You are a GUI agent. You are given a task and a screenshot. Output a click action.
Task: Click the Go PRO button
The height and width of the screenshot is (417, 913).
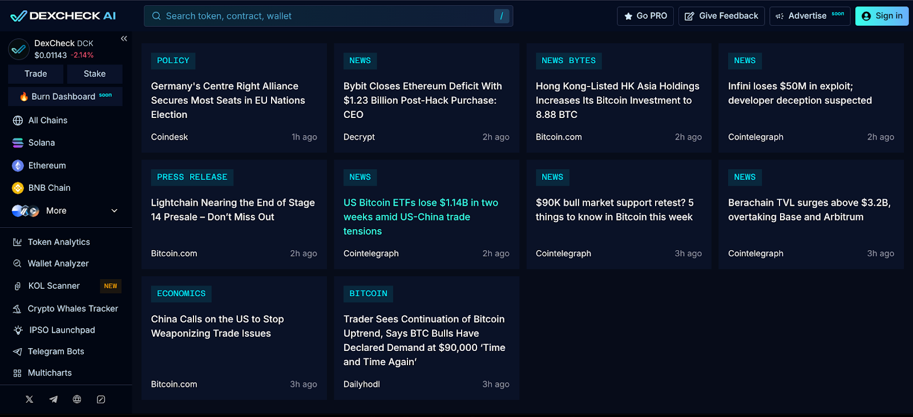click(x=645, y=16)
